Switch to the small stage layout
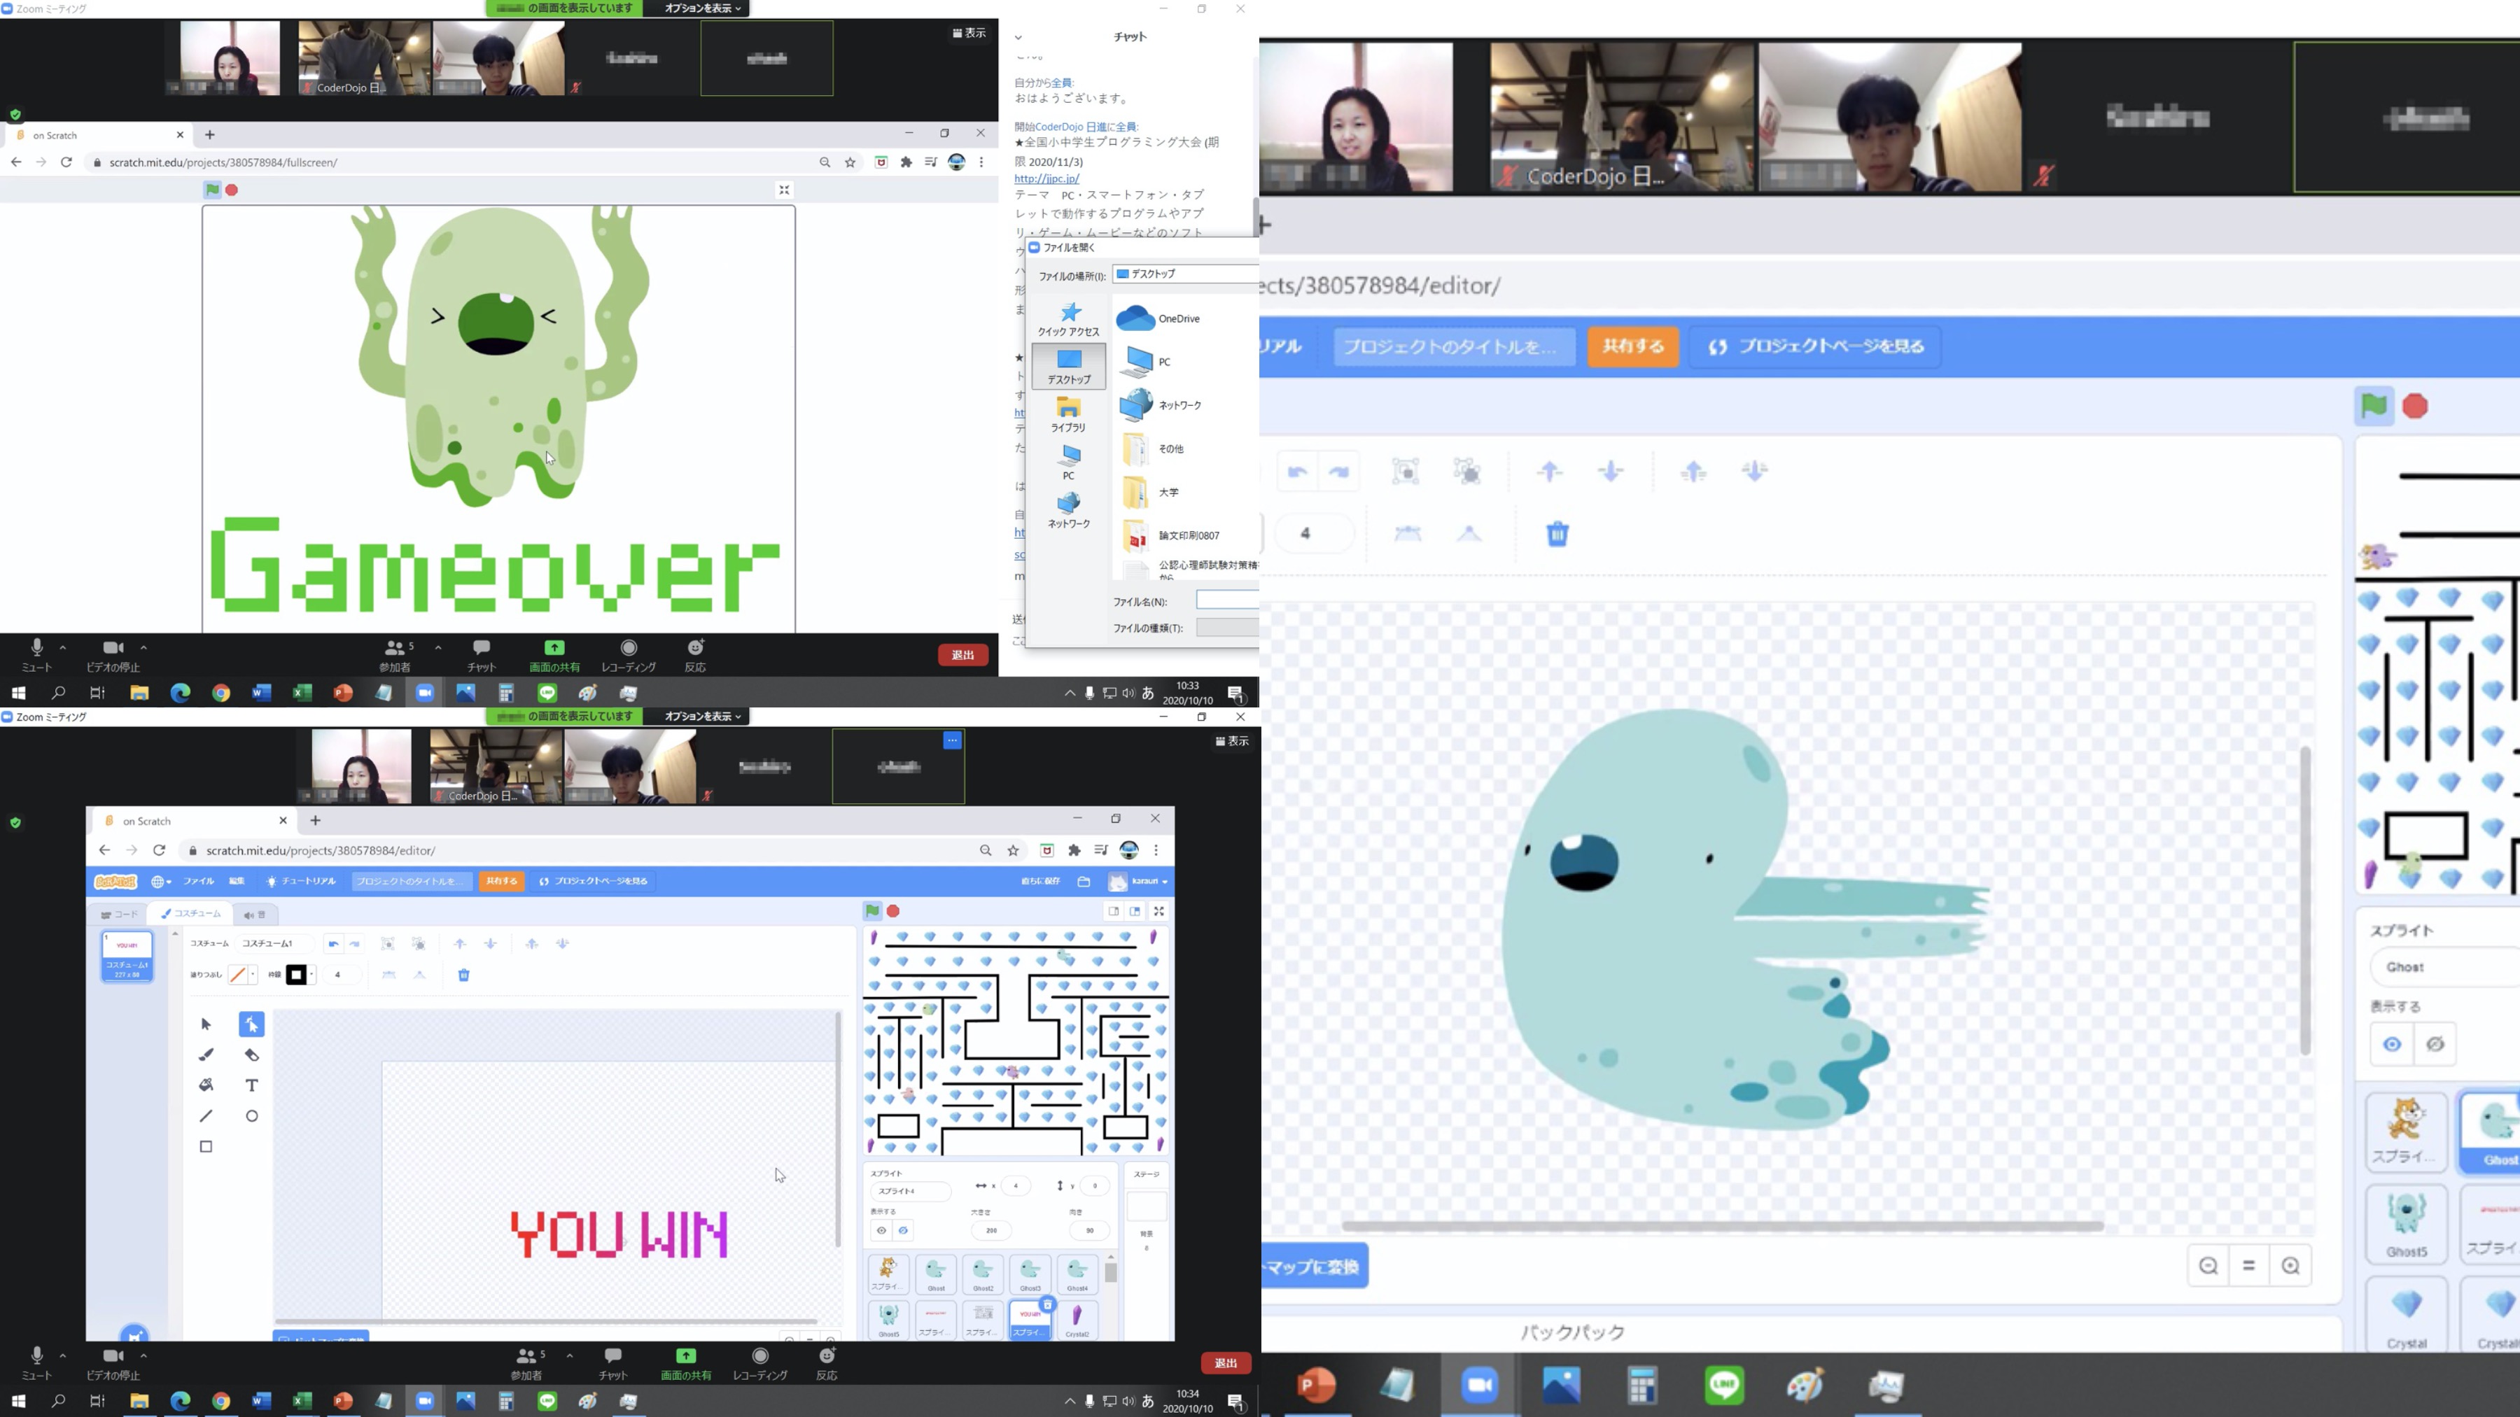 (1113, 910)
